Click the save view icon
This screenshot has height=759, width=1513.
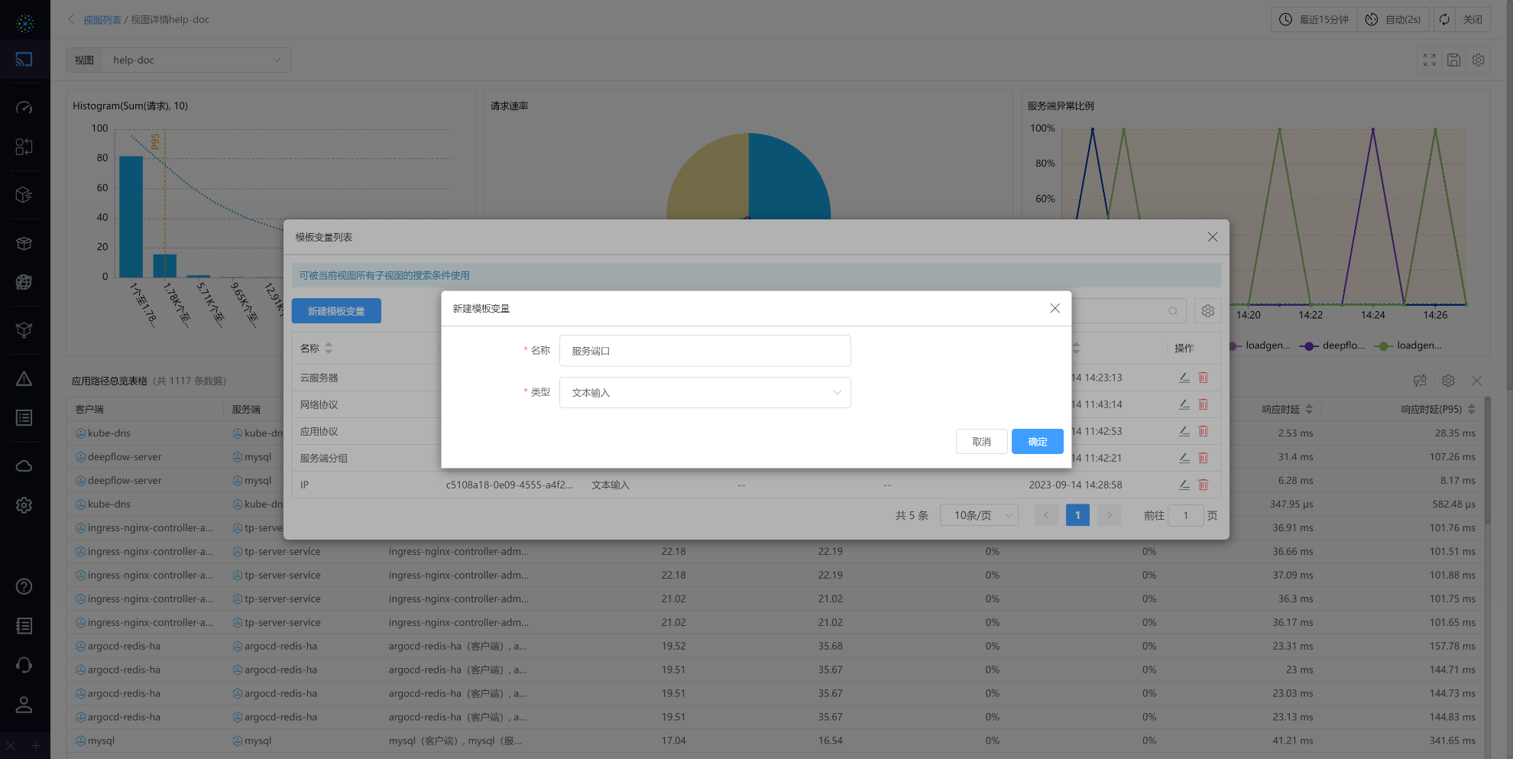(x=1453, y=60)
